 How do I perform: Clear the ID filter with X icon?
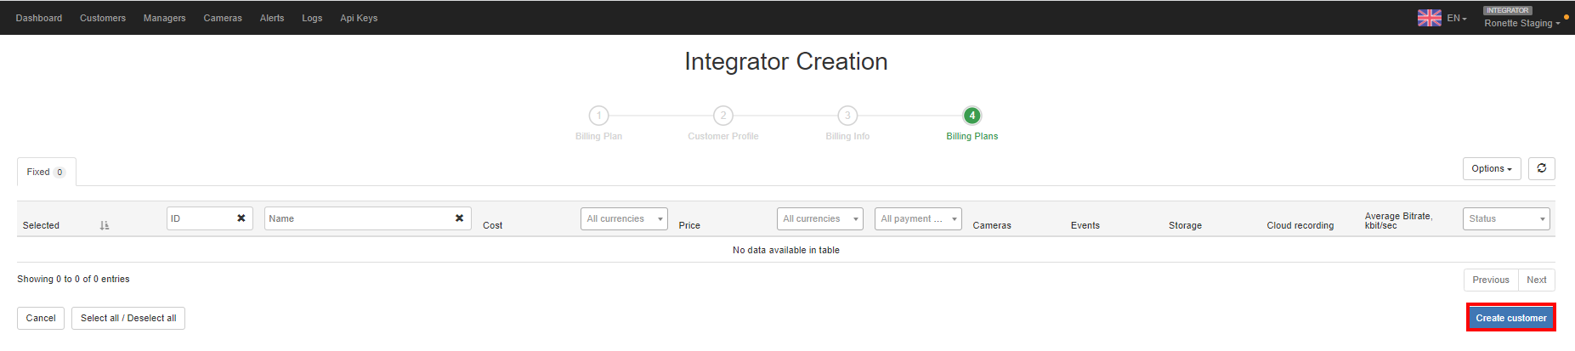[x=241, y=218]
